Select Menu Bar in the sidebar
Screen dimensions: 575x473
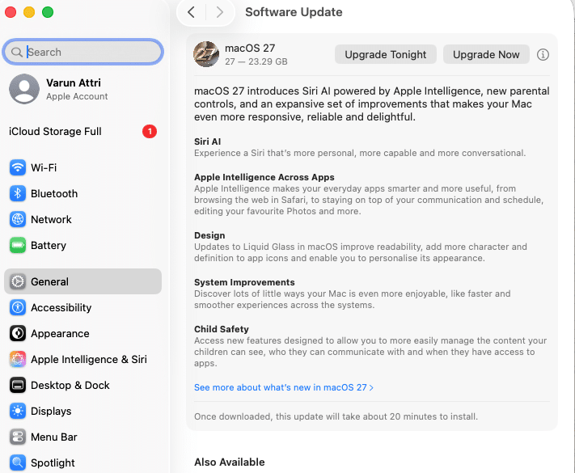point(82,437)
